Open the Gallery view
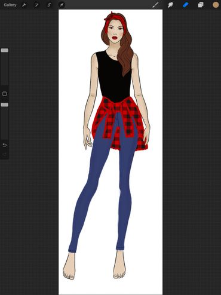This screenshot has width=221, height=295. [10, 5]
